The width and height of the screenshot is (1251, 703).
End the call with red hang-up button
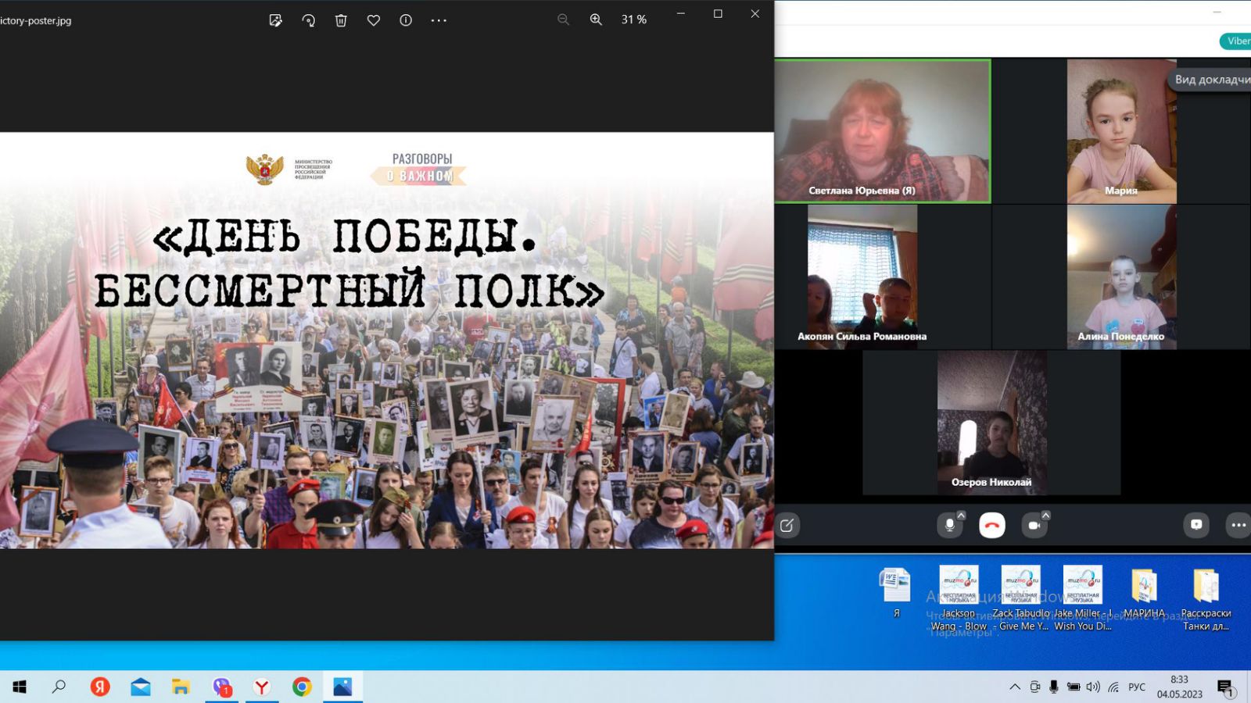[x=992, y=526]
